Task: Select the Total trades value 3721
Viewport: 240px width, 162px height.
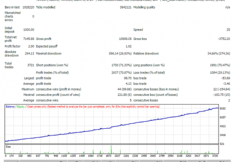Action: click(31, 65)
